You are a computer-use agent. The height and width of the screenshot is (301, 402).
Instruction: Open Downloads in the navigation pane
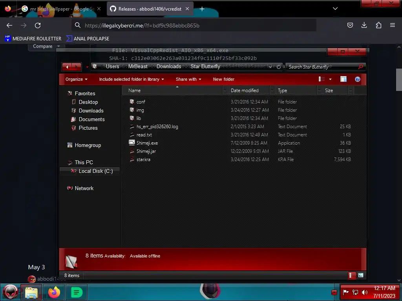(x=91, y=111)
